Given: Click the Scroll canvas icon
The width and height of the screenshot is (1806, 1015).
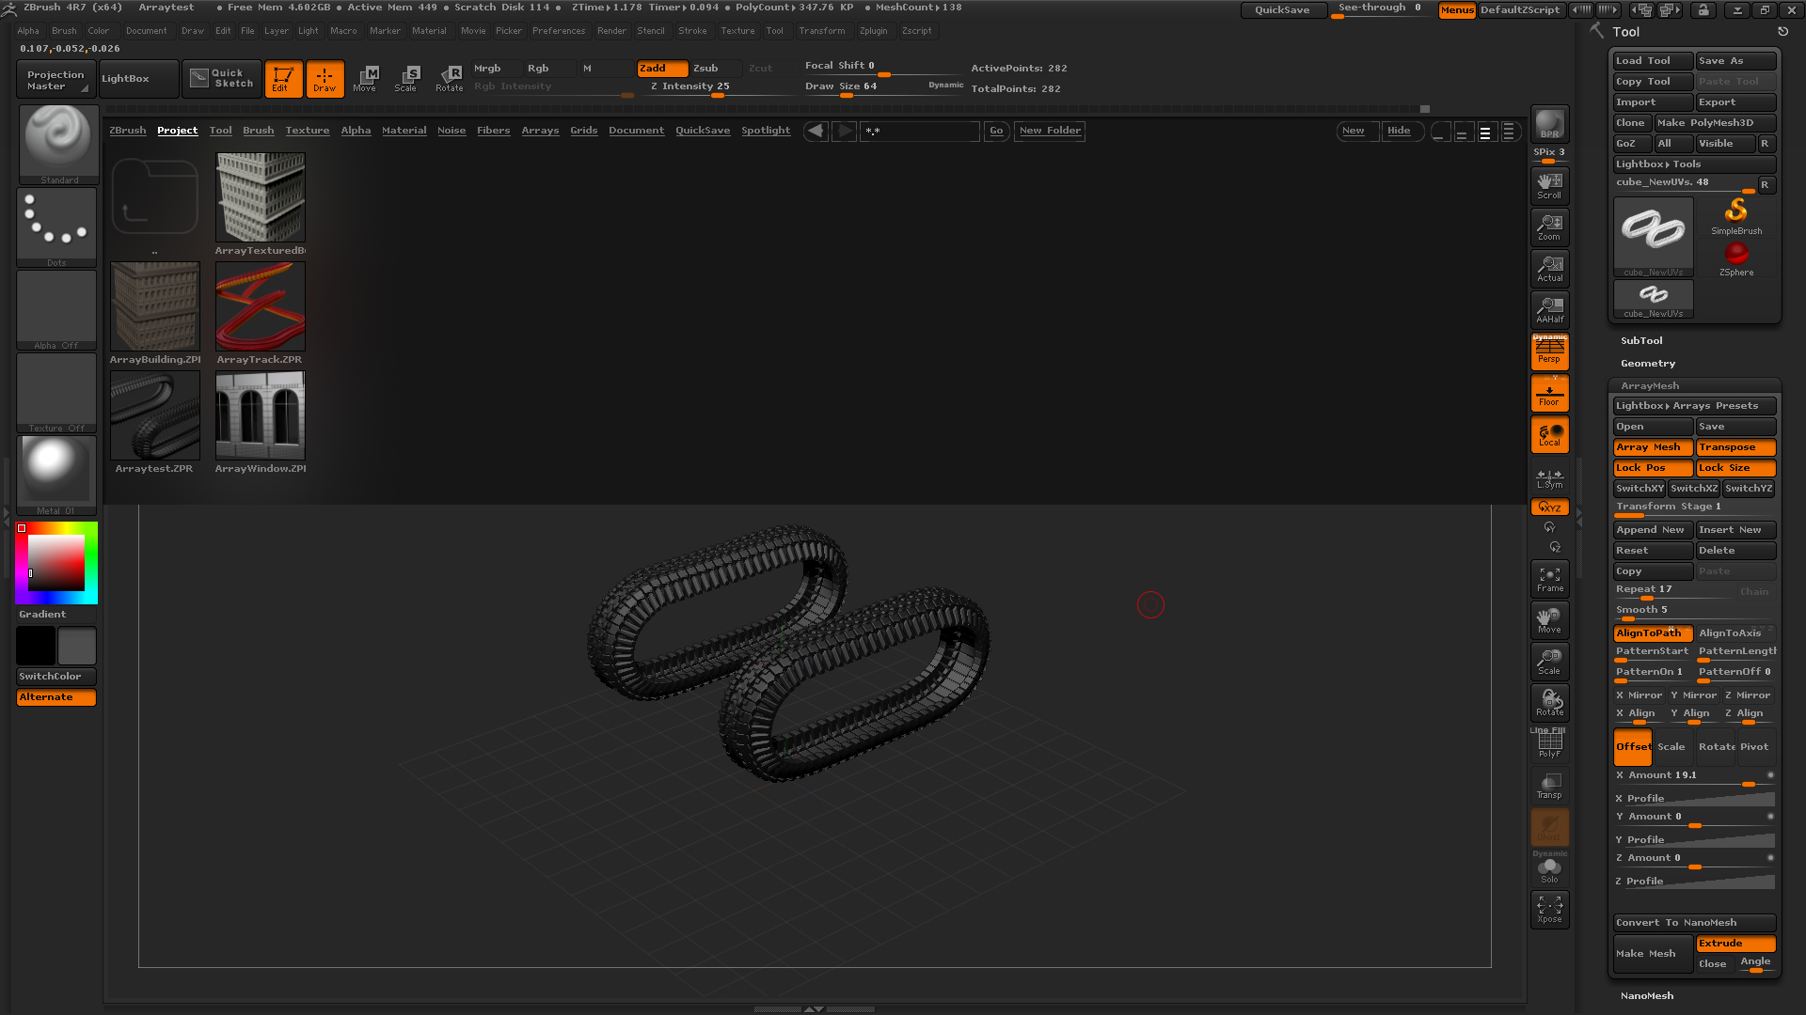Looking at the screenshot, I should [1549, 185].
